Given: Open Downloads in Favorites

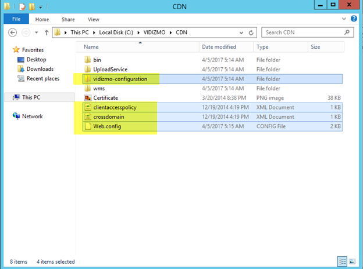Looking at the screenshot, I should [x=40, y=69].
